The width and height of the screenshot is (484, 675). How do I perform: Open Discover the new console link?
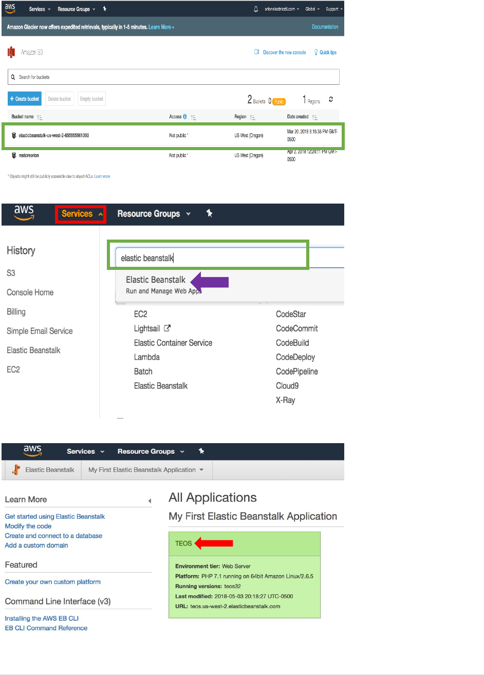pyautogui.click(x=284, y=52)
